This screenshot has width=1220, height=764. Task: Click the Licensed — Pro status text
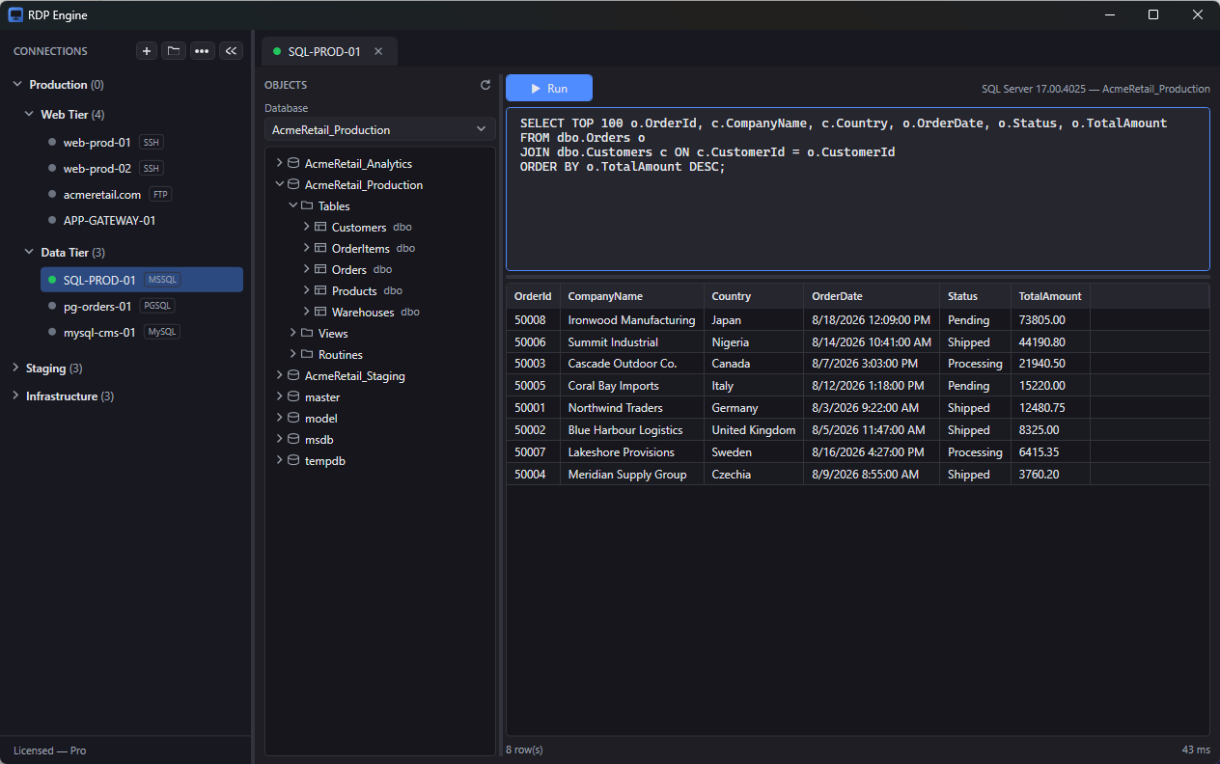pos(49,750)
